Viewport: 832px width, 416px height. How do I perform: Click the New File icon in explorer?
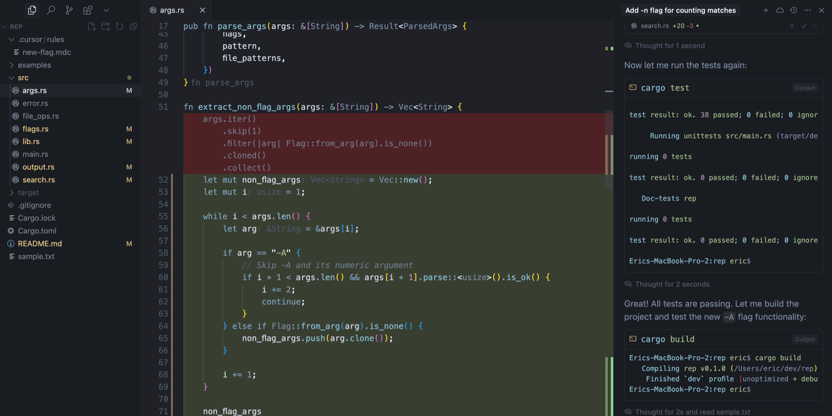coord(91,27)
